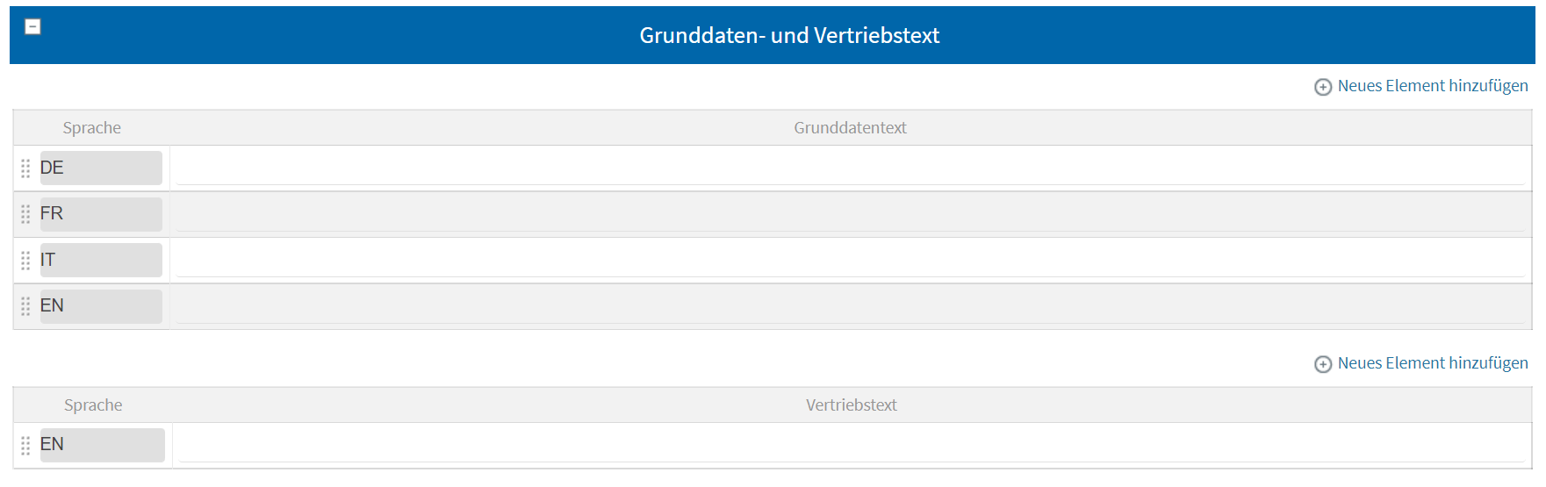Open the EN language field in Vertriebstext
The width and height of the screenshot is (1546, 487).
coord(102,445)
